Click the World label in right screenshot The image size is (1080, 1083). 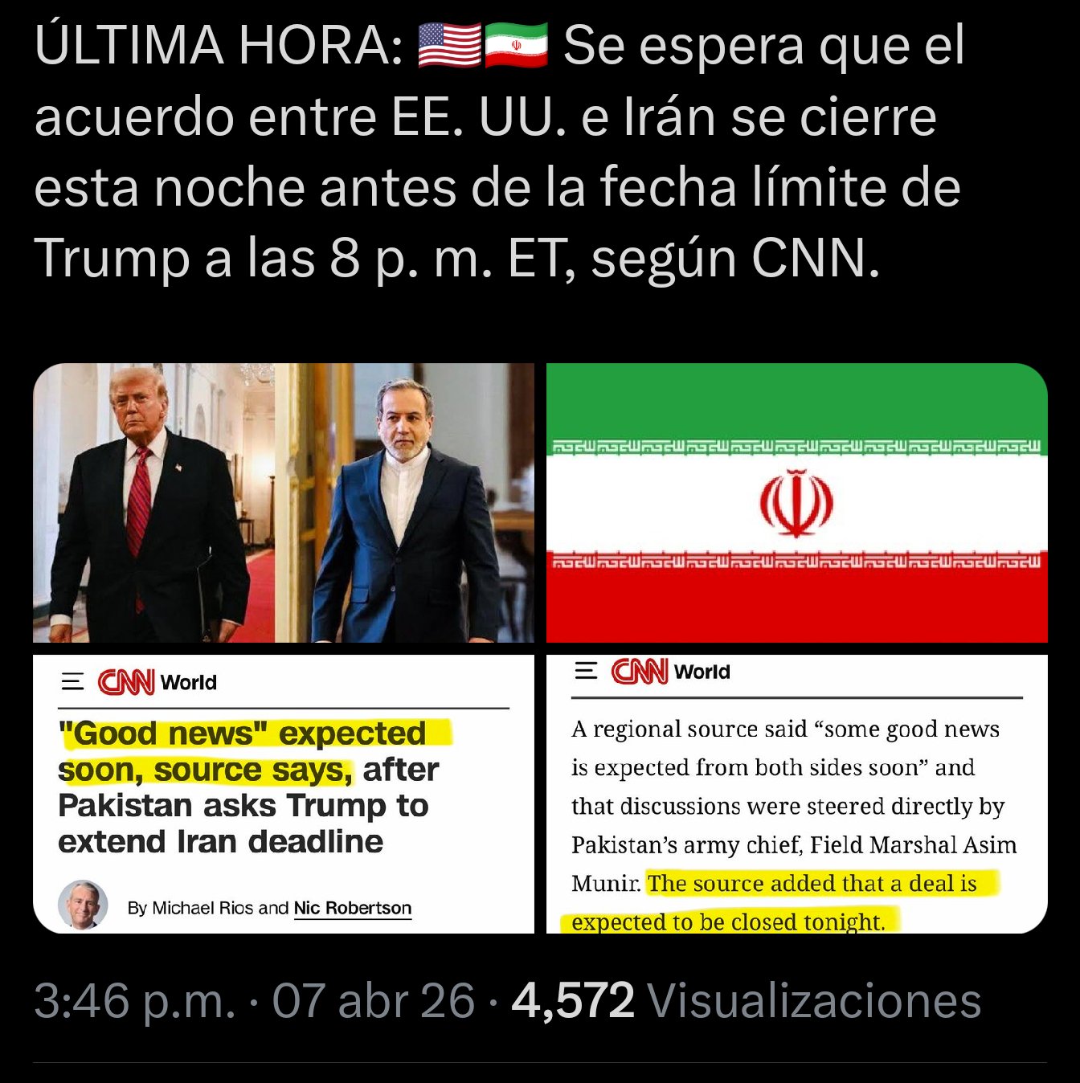(x=702, y=672)
